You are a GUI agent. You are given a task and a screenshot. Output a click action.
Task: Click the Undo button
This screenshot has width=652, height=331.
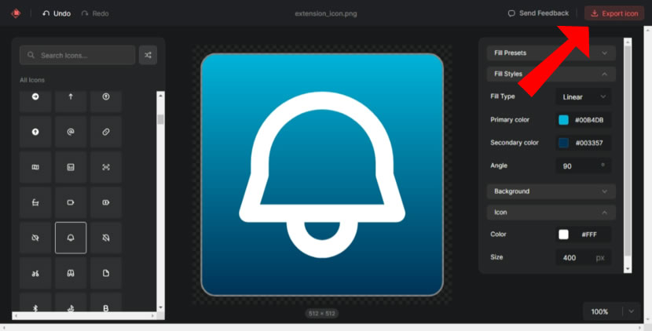coord(57,13)
